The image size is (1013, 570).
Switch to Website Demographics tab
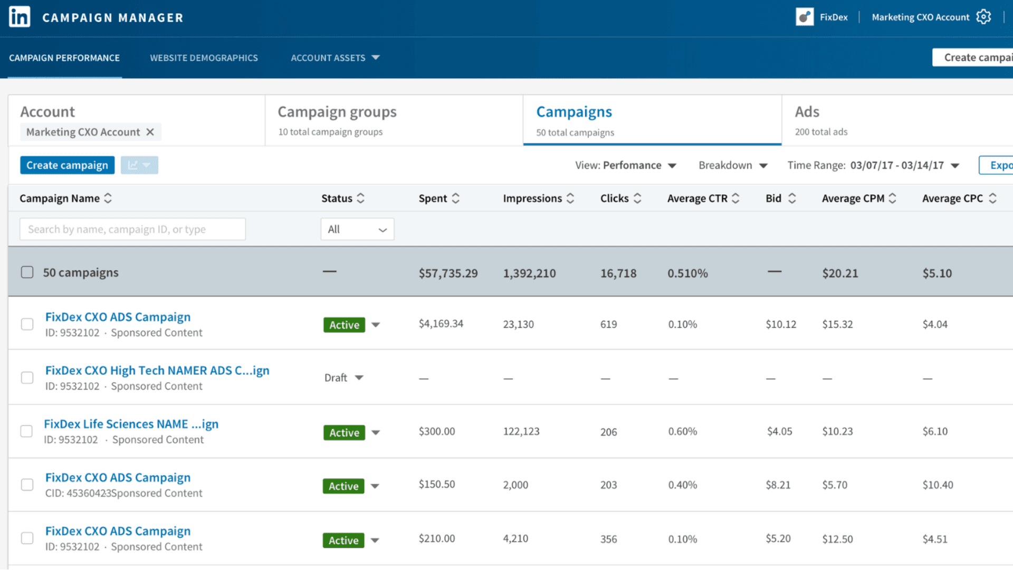click(204, 58)
